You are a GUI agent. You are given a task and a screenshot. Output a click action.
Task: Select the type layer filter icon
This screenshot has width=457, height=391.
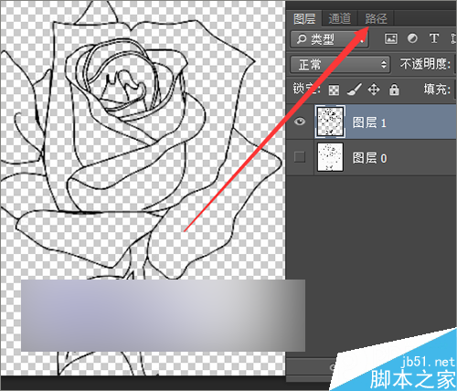tap(434, 38)
